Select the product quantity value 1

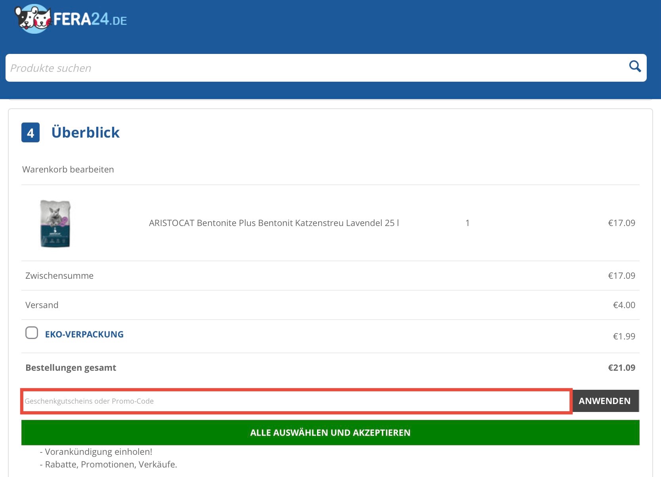(x=468, y=223)
